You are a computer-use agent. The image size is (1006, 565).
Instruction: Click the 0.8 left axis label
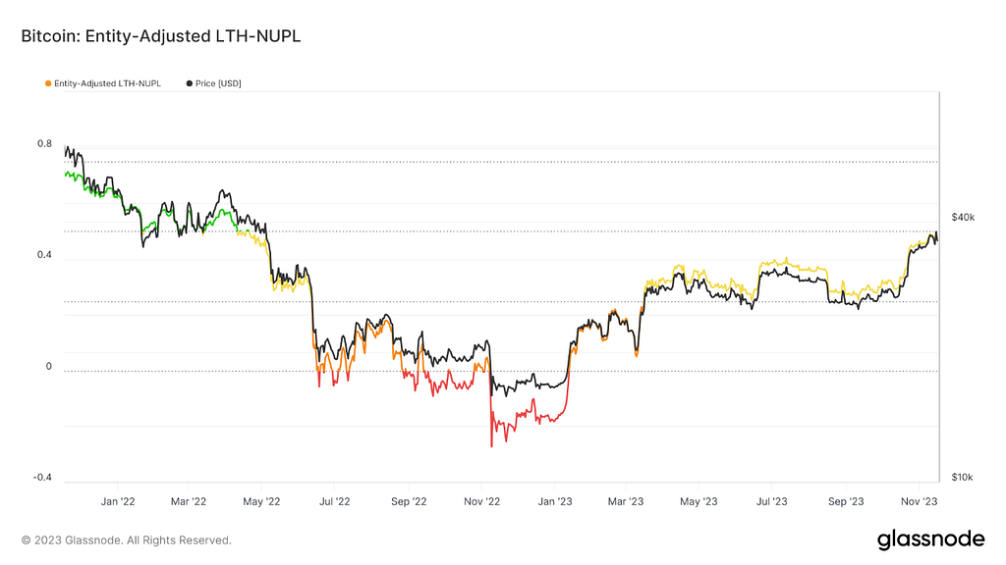(44, 143)
